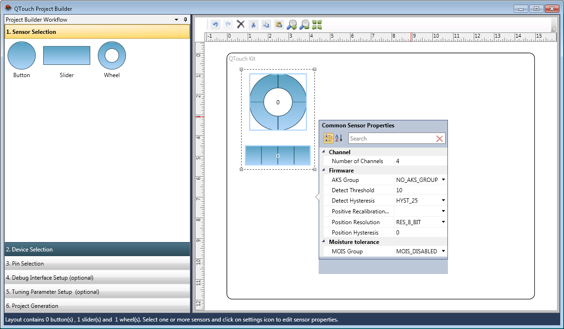Open the 6. Project Generation step
Screen dimensions: 564x329
[97, 306]
